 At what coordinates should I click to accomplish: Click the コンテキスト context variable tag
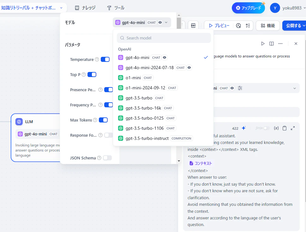coord(201,163)
